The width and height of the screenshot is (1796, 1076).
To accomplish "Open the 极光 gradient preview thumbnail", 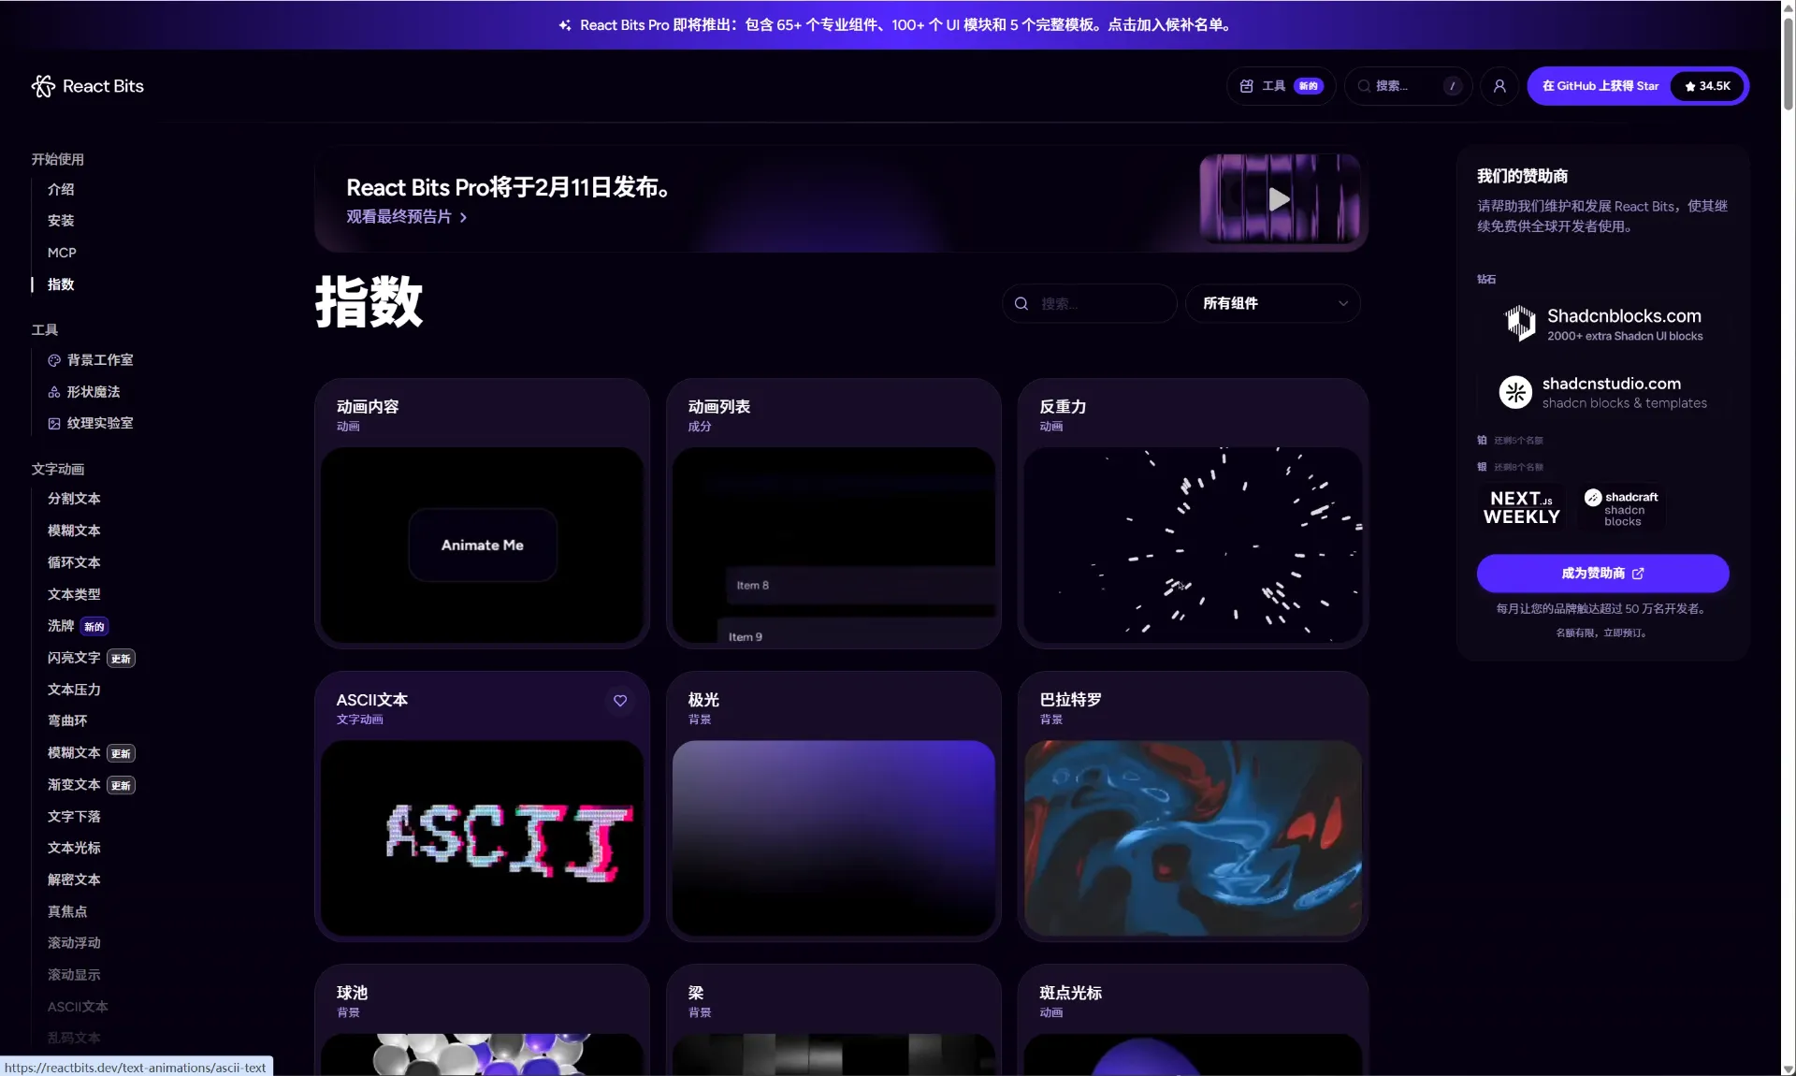I will pyautogui.click(x=833, y=836).
